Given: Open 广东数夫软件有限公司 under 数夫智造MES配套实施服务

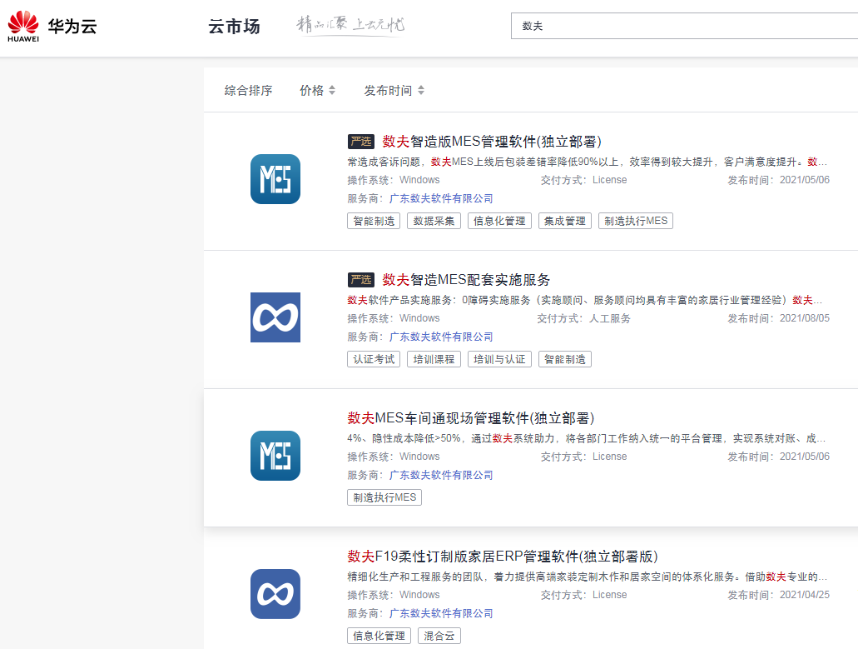Looking at the screenshot, I should pyautogui.click(x=441, y=337).
